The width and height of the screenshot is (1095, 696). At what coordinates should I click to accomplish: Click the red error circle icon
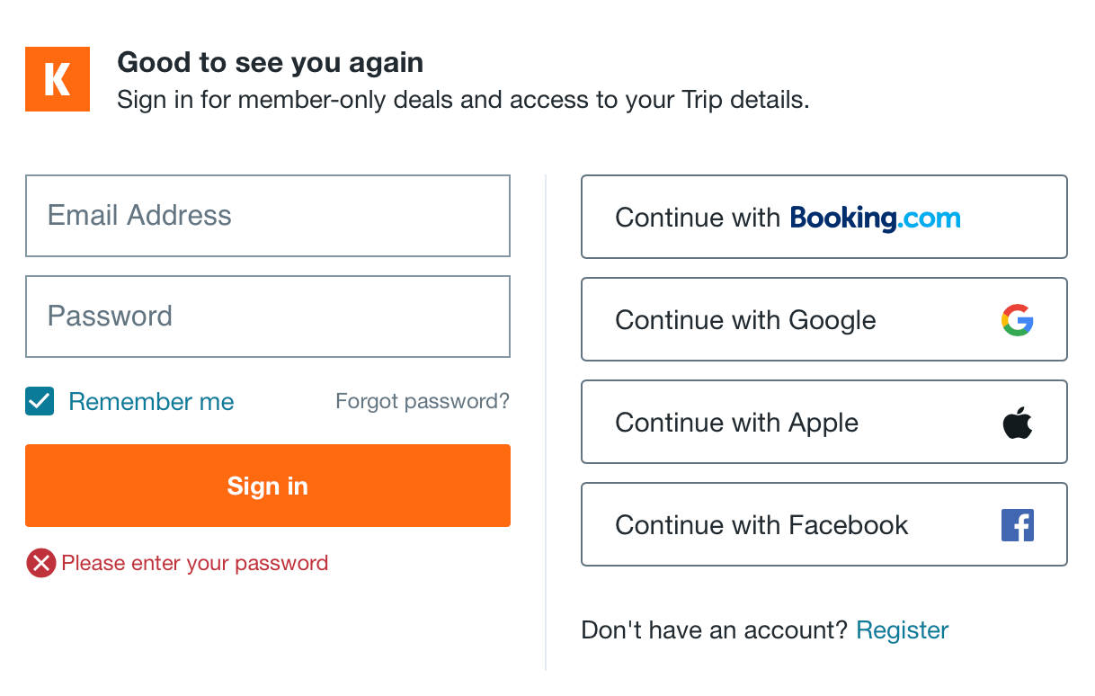40,563
